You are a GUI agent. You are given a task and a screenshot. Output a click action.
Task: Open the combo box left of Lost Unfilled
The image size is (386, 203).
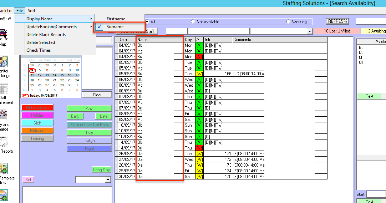pos(310,31)
